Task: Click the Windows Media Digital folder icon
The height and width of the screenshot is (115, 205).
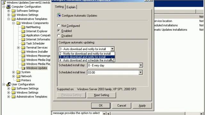Action: coord(23,60)
